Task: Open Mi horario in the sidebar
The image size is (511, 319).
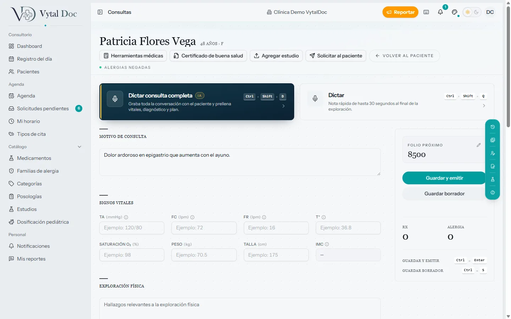Action: point(45,121)
